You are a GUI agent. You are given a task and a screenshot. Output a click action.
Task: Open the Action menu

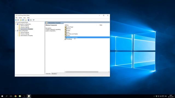(20, 18)
